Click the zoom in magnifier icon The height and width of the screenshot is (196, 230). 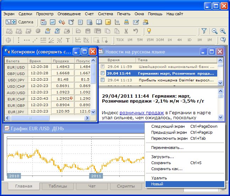point(223,31)
